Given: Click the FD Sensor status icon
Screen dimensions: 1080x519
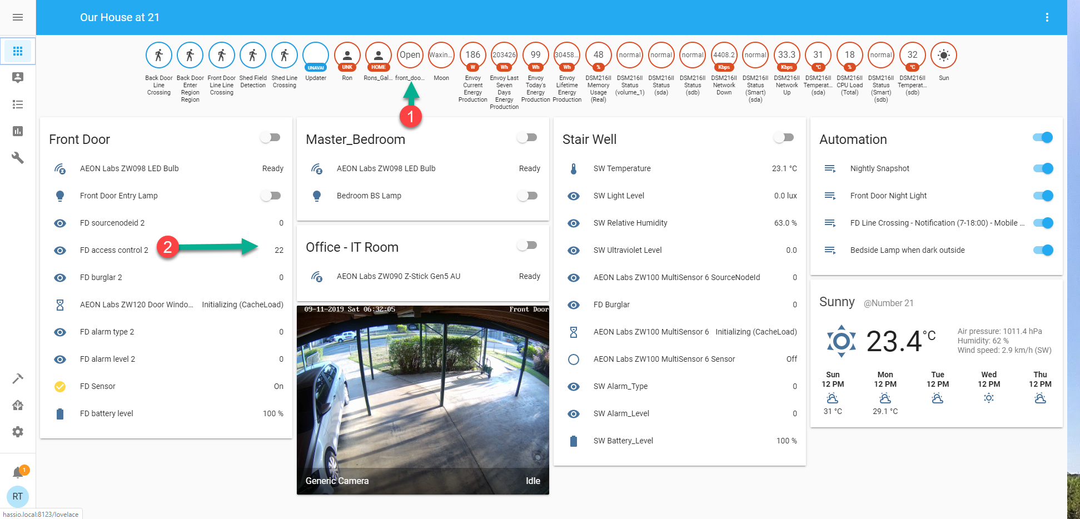Looking at the screenshot, I should click(x=60, y=386).
